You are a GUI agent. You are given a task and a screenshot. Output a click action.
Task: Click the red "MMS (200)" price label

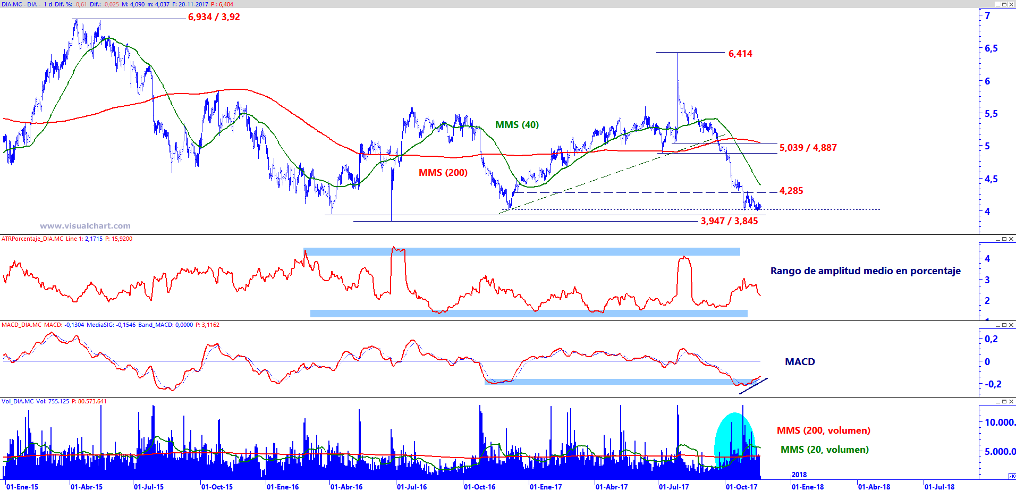click(x=443, y=173)
